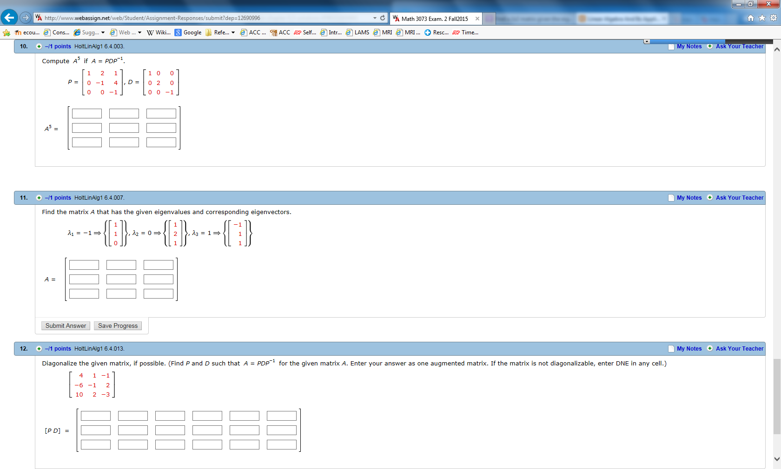This screenshot has height=469, width=781.
Task: Click bottom-left cell of [P D] matrix
Action: pos(96,444)
